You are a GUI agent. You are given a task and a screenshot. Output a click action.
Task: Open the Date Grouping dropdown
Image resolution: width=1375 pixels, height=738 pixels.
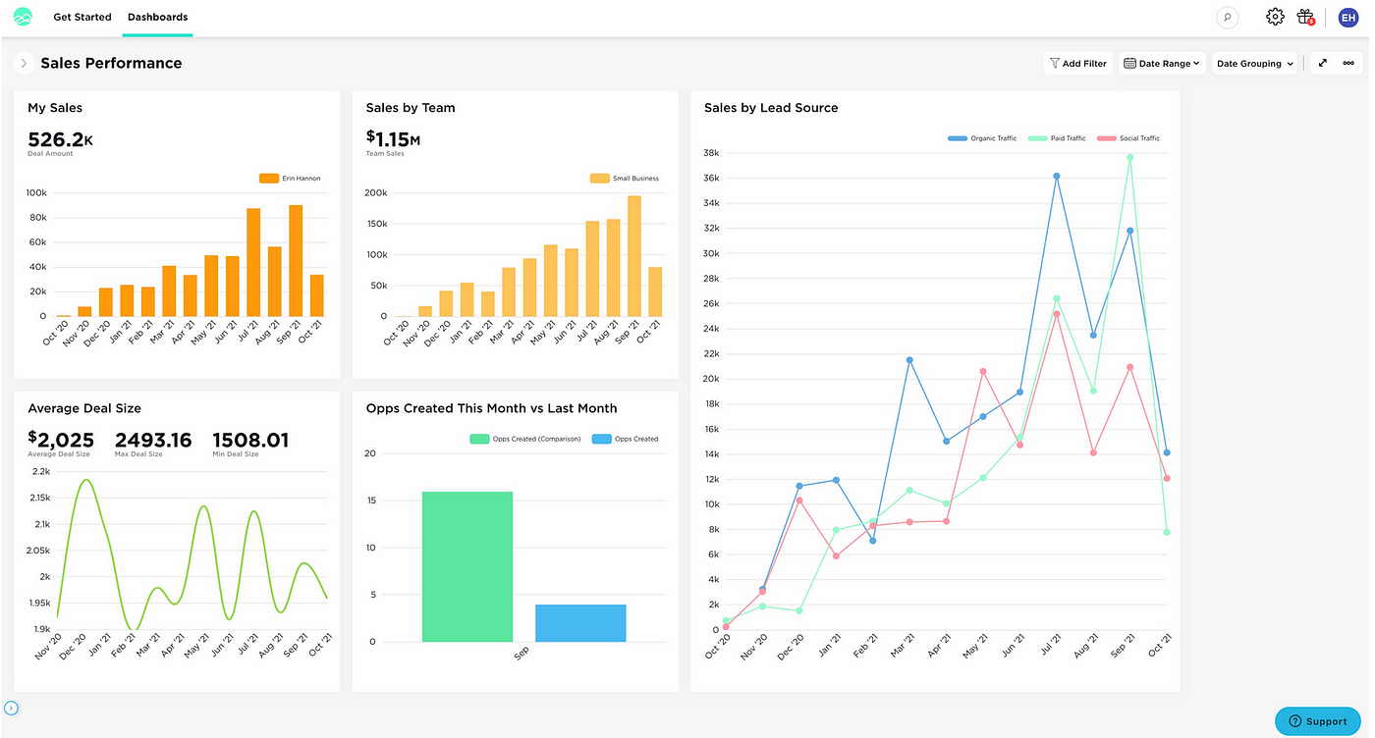point(1254,62)
